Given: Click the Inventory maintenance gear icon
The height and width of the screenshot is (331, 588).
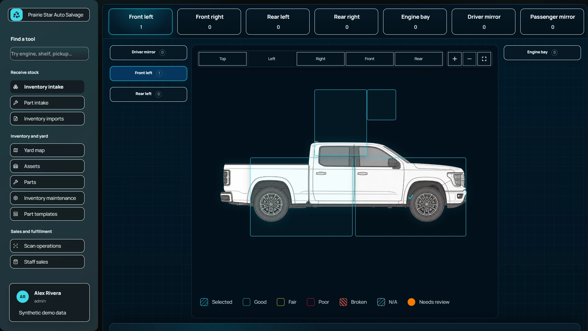Looking at the screenshot, I should [16, 198].
